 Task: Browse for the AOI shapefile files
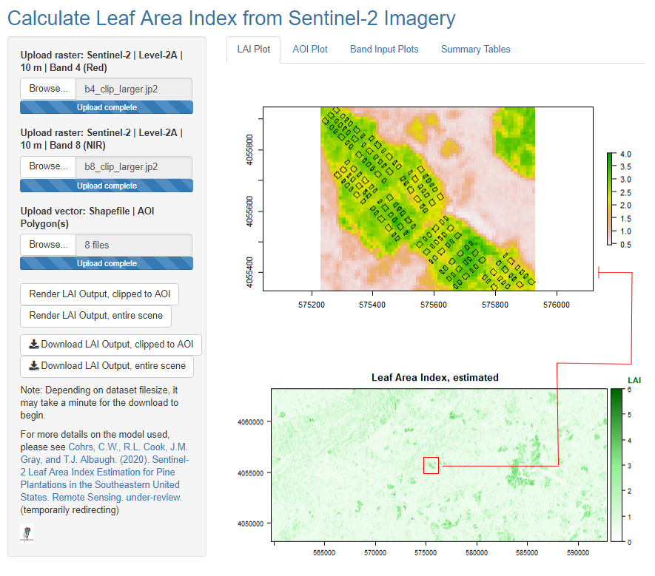(x=47, y=244)
